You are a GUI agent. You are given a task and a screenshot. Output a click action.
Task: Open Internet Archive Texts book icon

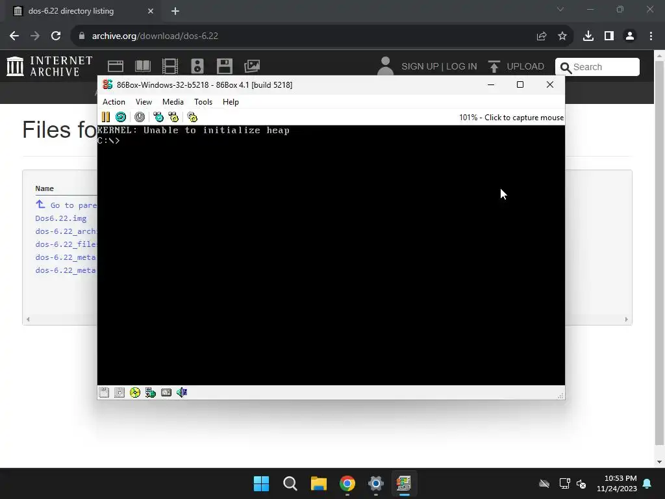[x=142, y=66]
